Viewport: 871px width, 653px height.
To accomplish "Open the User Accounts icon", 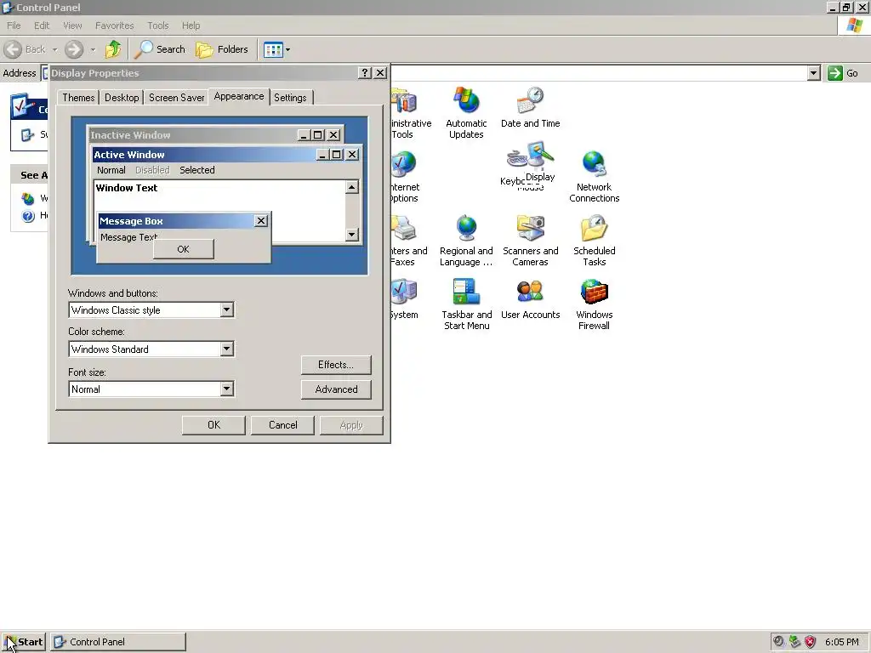I will 530,299.
